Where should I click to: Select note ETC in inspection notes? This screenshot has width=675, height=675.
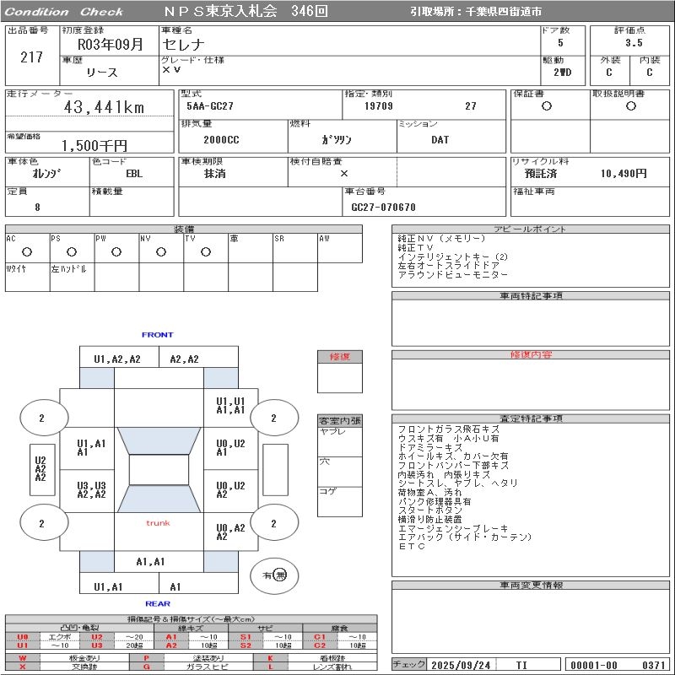coord(411,546)
